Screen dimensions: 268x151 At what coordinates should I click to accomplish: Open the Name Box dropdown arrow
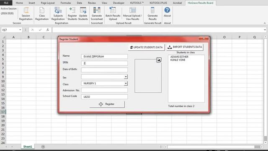tap(20, 30)
